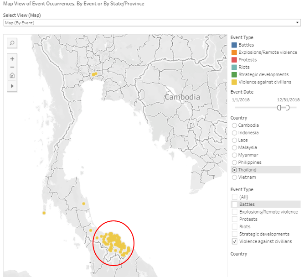Select the Philippines radio button

click(x=234, y=162)
